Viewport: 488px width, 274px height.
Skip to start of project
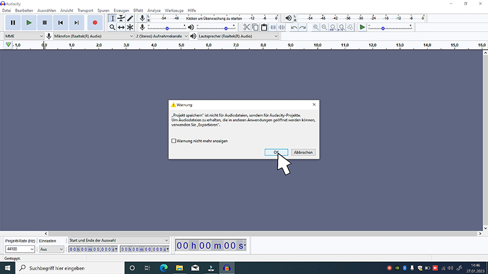(60, 23)
